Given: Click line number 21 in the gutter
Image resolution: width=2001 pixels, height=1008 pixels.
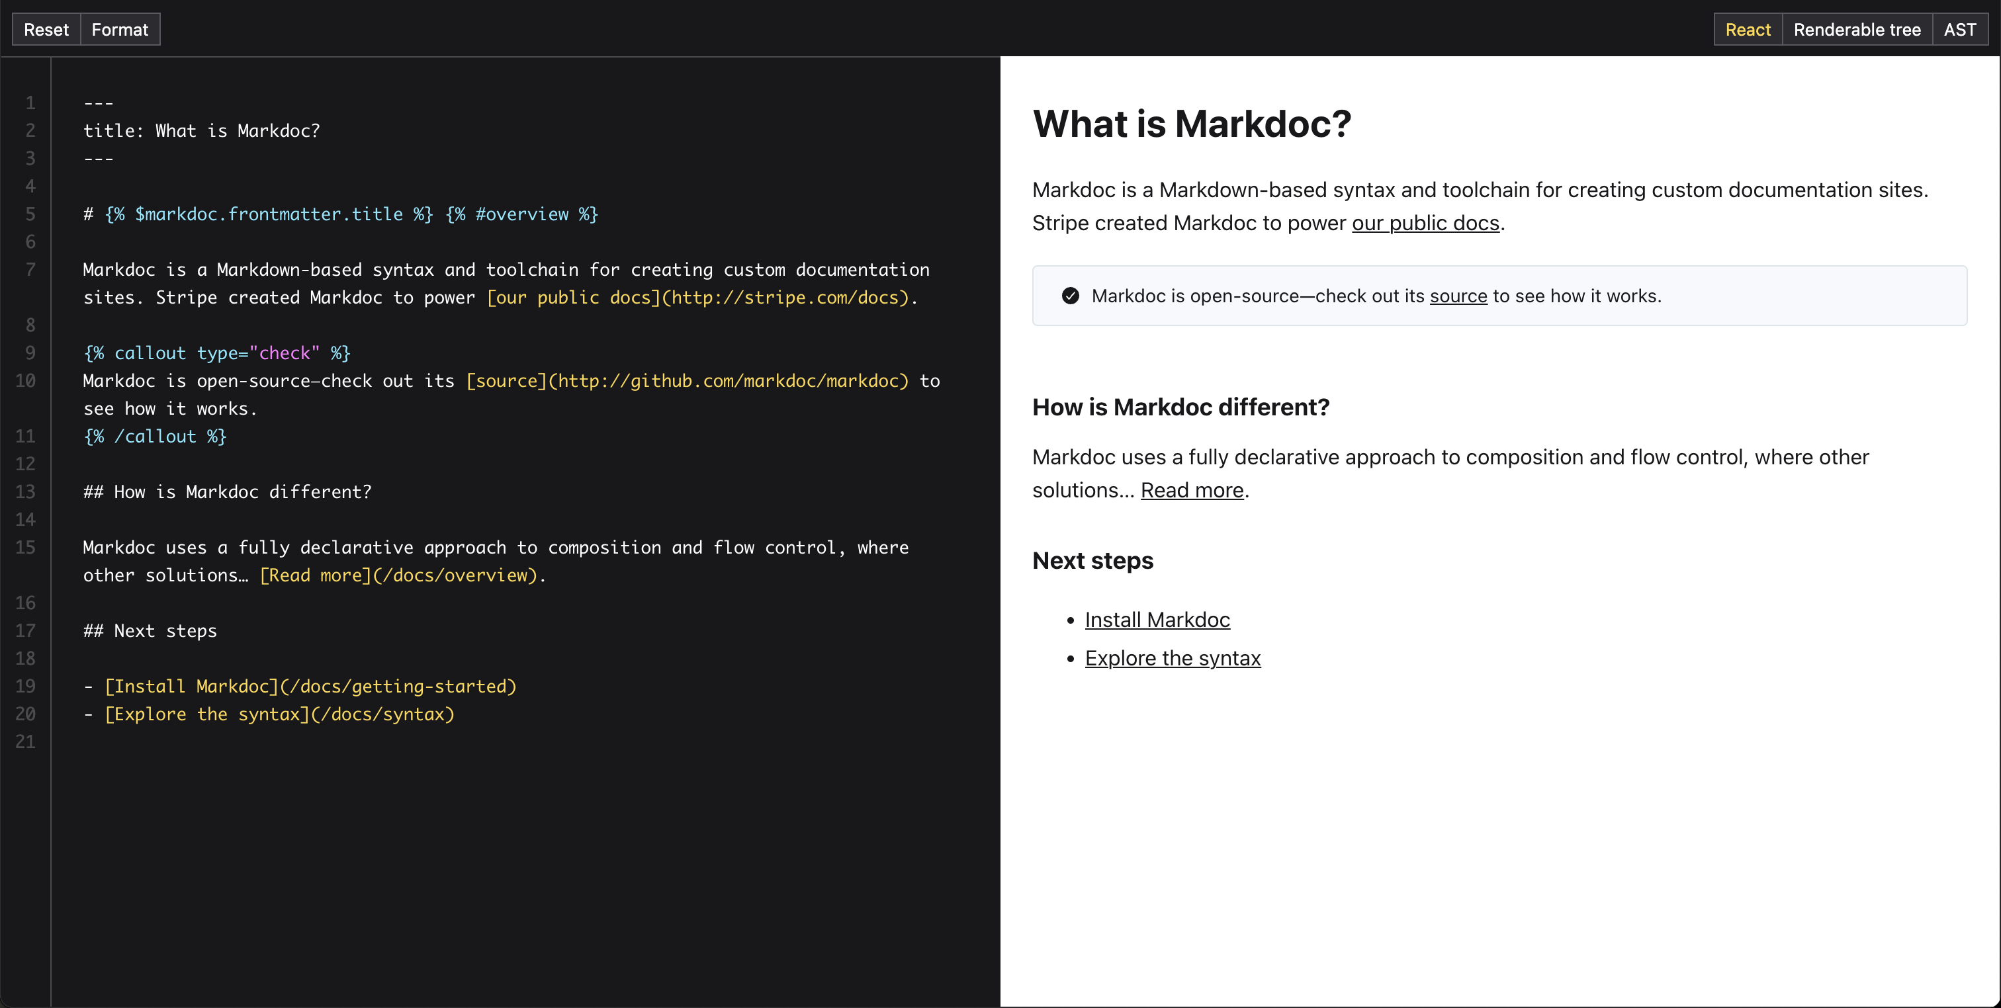Looking at the screenshot, I should click(x=26, y=742).
